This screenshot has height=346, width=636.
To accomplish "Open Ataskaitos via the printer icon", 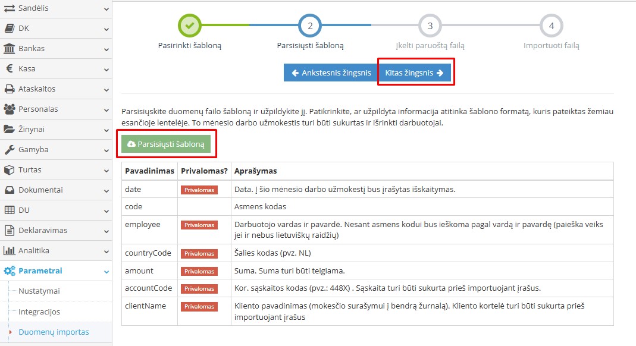I will point(10,89).
